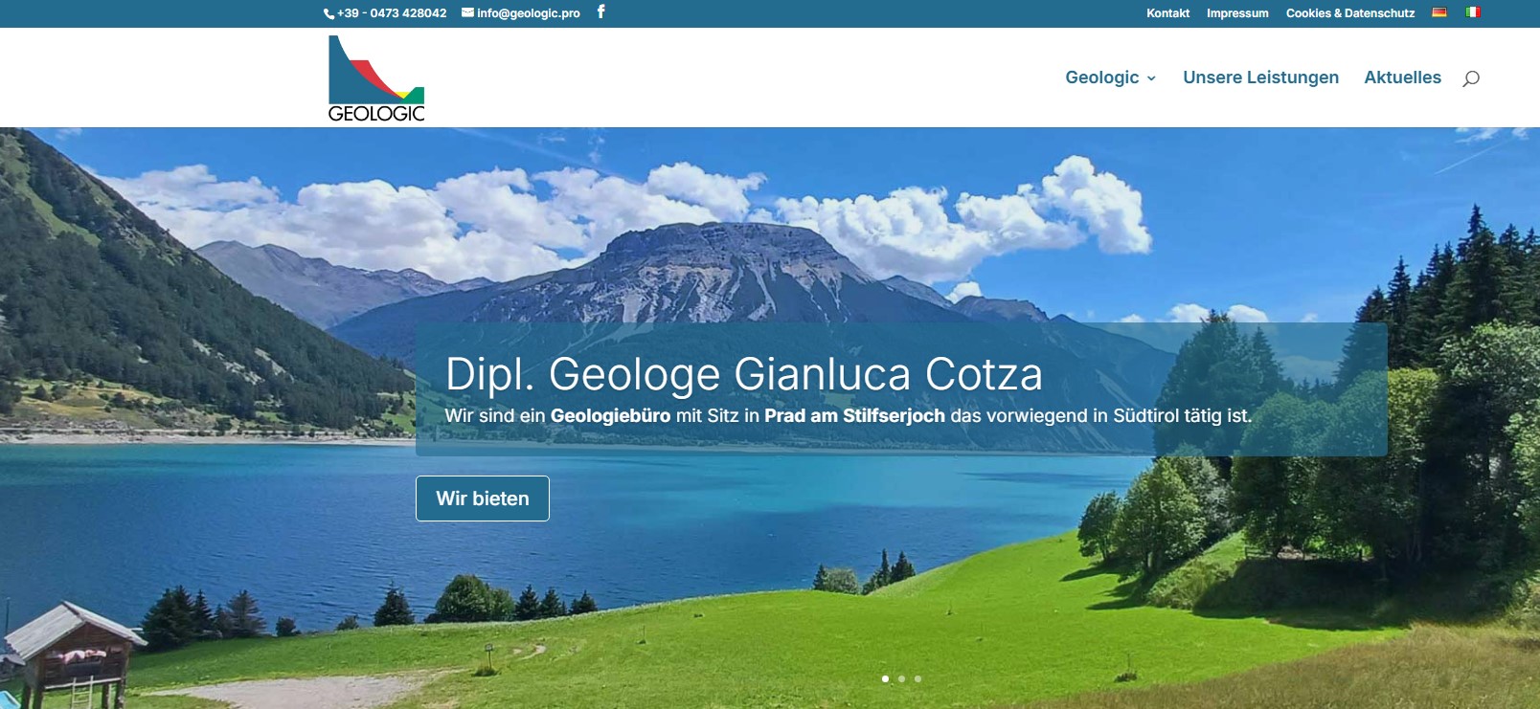Open Aktuelles menu item
Image resolution: width=1540 pixels, height=709 pixels.
coord(1402,78)
